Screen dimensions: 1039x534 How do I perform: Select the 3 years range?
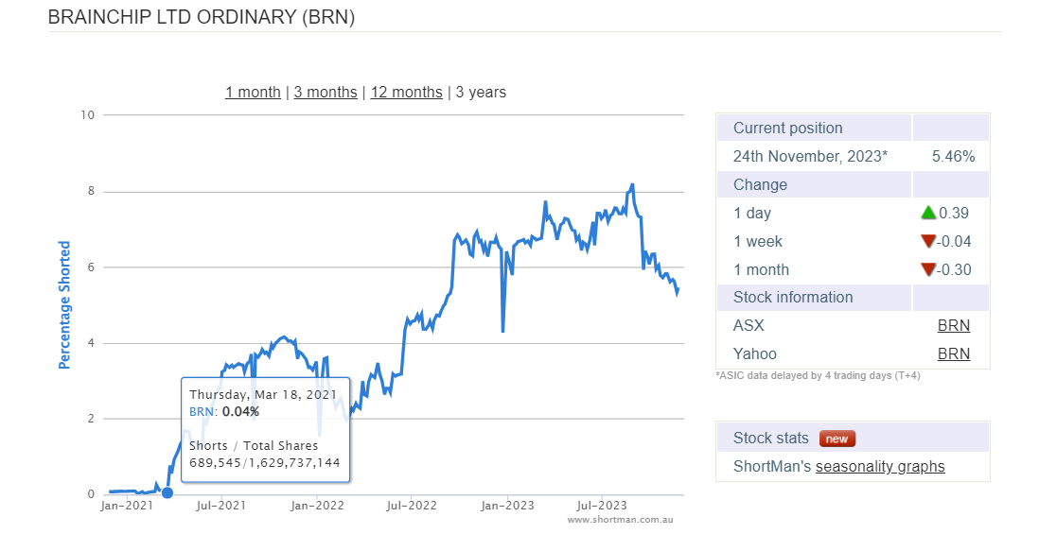tap(481, 93)
